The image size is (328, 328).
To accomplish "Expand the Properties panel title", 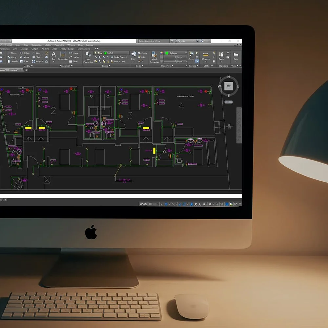I will tap(167, 66).
